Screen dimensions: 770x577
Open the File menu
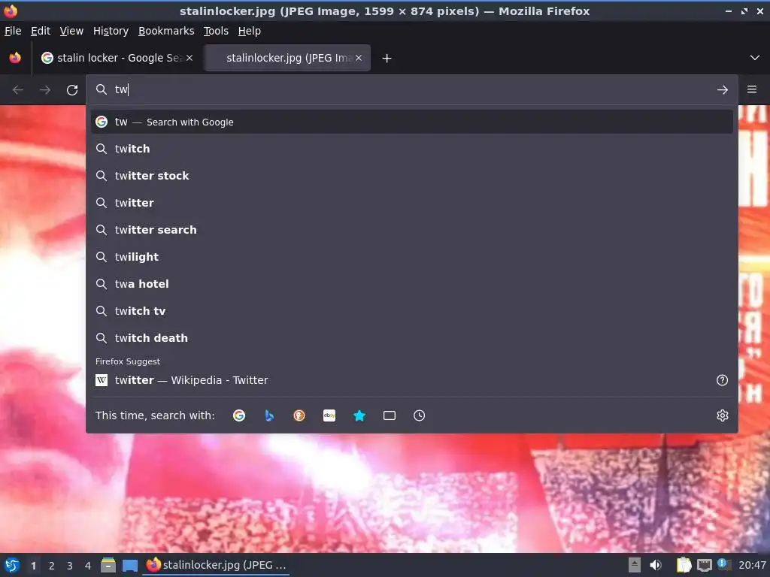pos(13,31)
